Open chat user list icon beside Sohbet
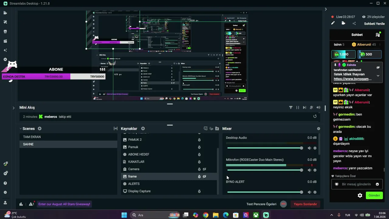Screen dimensions: 389x219 (378, 35)
